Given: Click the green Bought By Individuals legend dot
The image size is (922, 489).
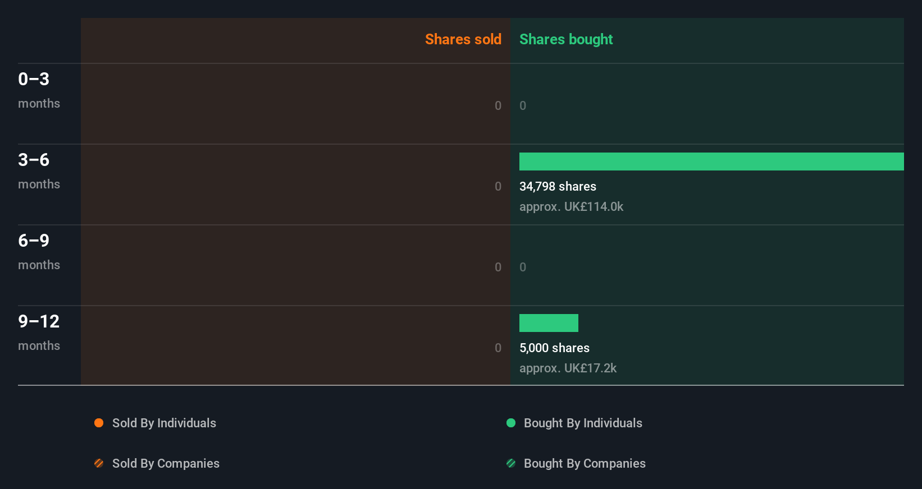Looking at the screenshot, I should (511, 423).
